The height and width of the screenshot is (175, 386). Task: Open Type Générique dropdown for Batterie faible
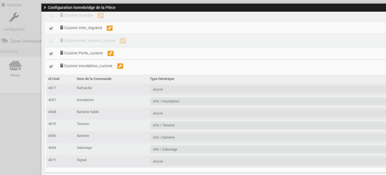click(x=268, y=113)
